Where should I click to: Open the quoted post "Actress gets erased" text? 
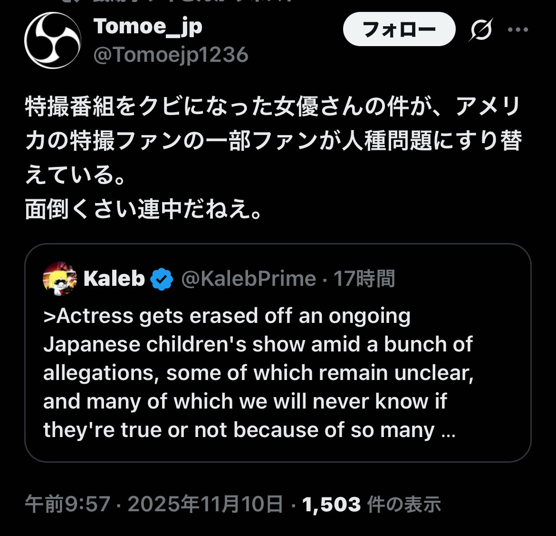pos(227,316)
